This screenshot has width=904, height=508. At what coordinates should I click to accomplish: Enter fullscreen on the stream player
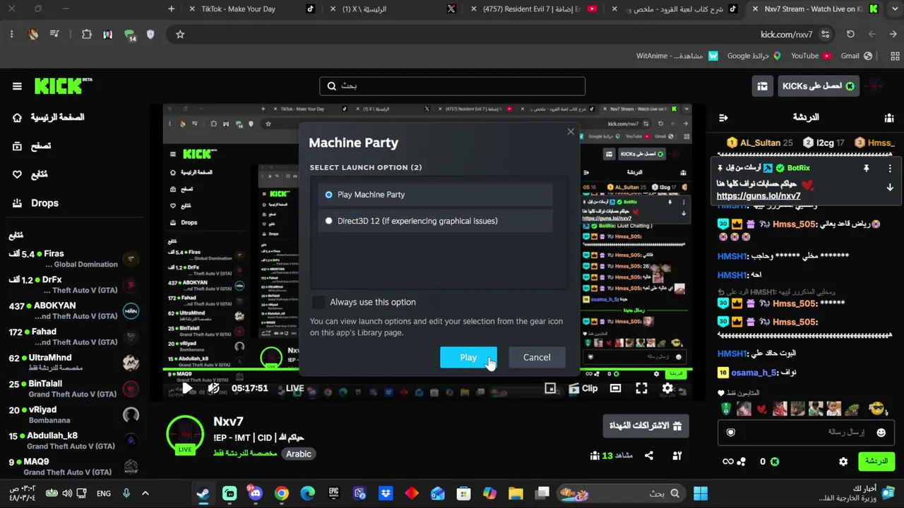641,388
